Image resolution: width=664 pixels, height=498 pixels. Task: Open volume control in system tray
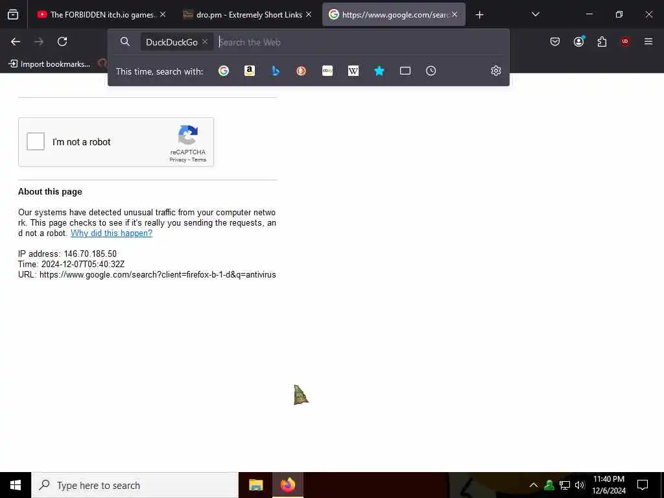pos(580,485)
